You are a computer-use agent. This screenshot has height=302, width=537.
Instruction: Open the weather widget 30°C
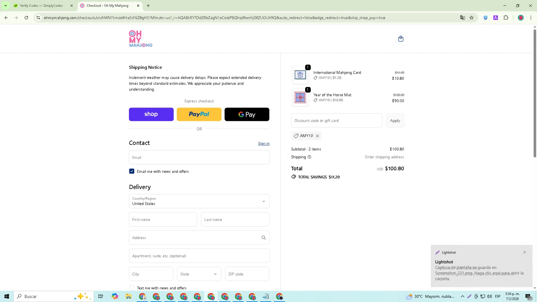tap(430, 296)
